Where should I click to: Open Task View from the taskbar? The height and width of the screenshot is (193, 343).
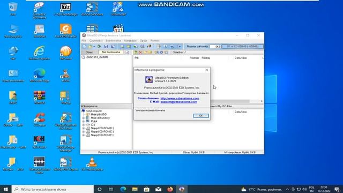tap(111, 189)
